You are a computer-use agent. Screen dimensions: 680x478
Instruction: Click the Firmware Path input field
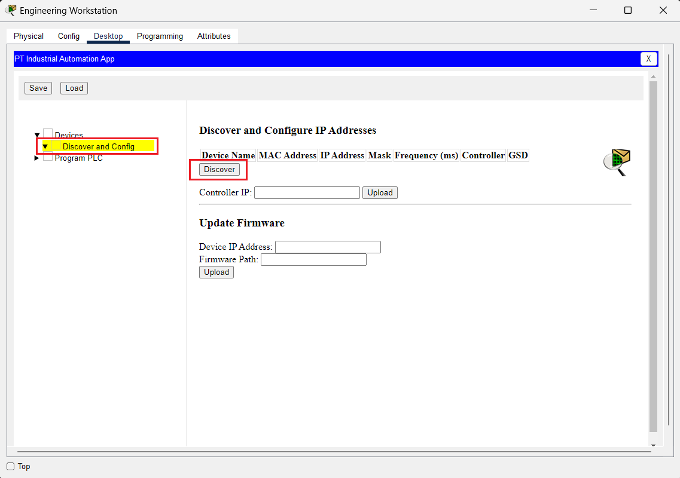313,259
